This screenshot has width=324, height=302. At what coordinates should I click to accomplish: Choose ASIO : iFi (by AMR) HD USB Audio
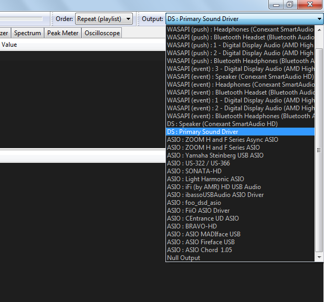(241, 186)
